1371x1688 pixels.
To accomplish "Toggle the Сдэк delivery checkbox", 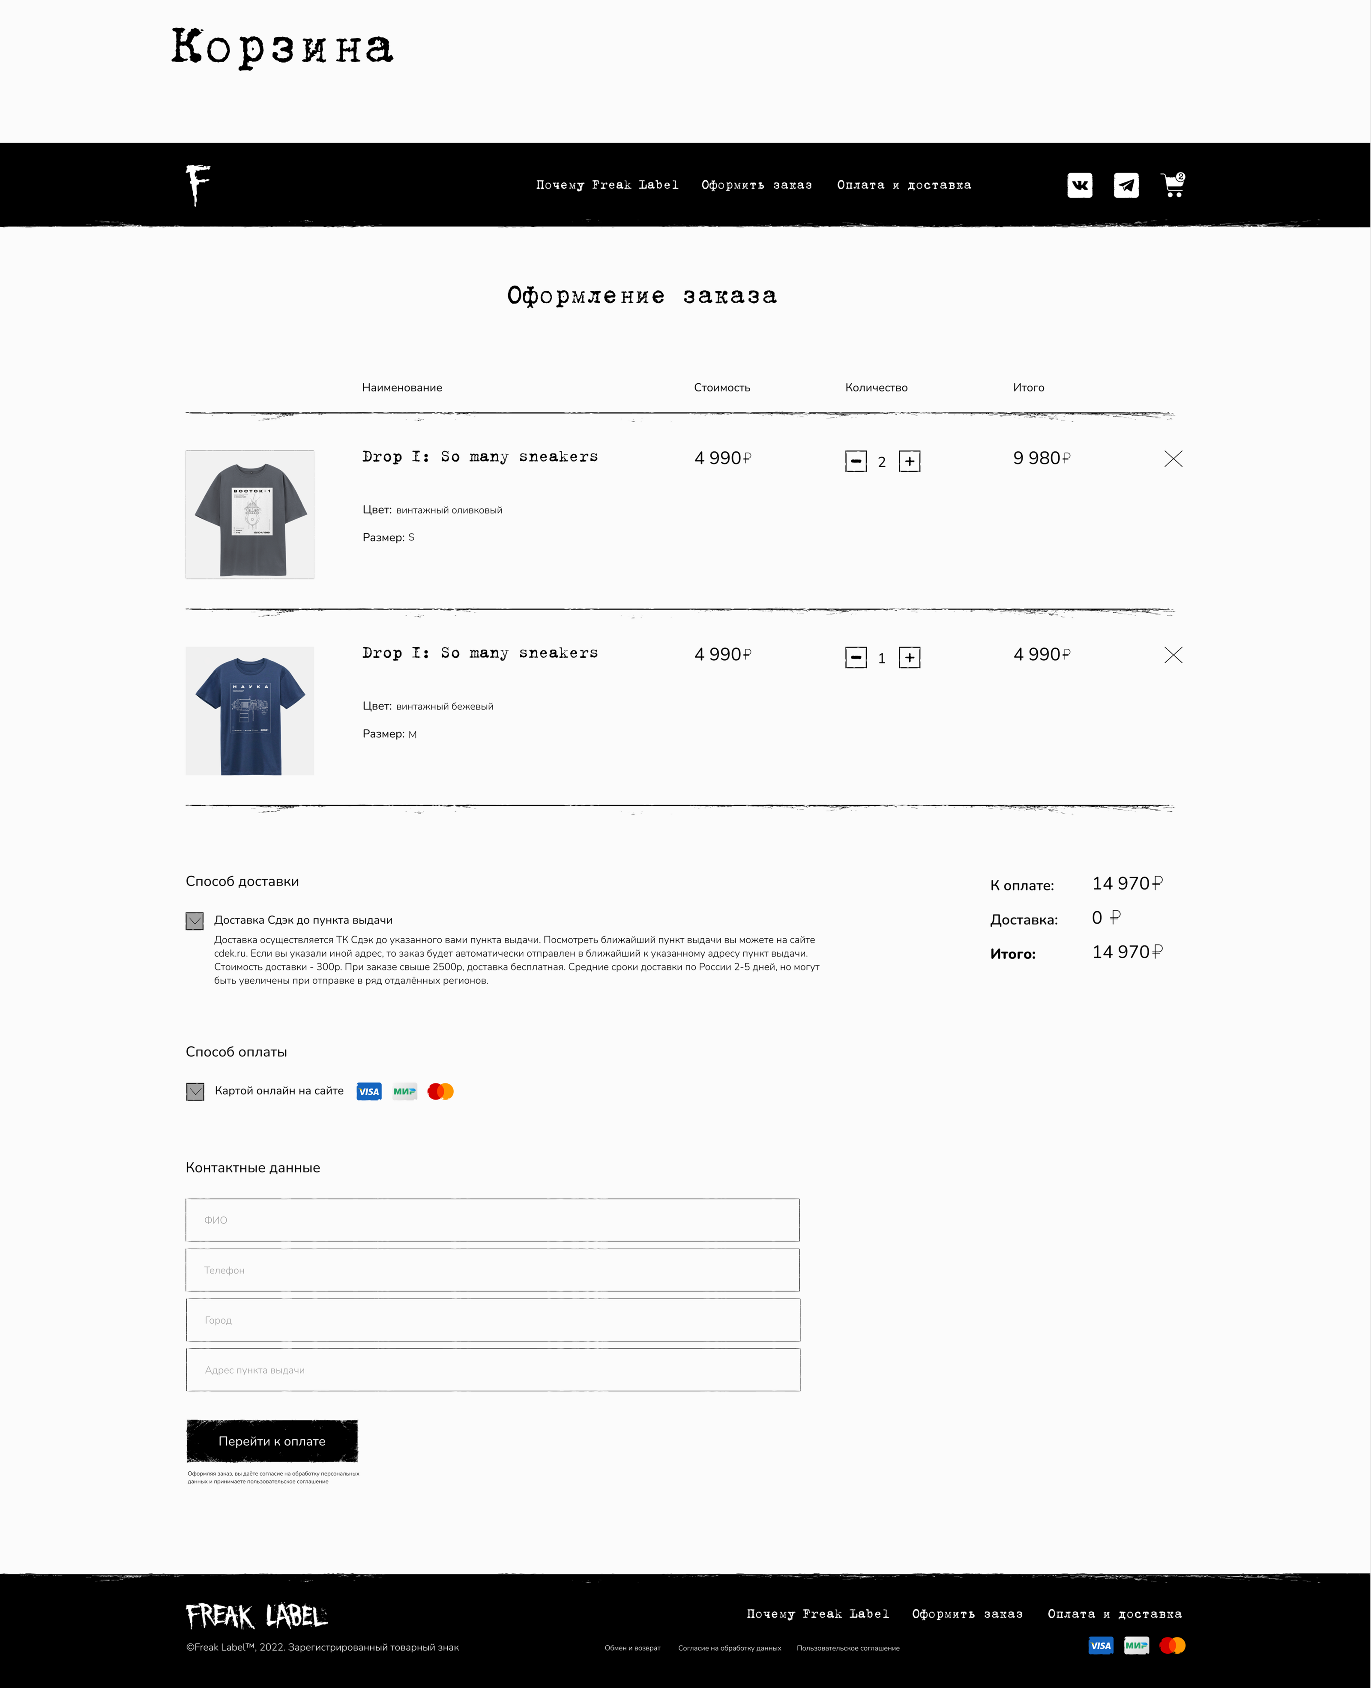I will click(x=194, y=921).
